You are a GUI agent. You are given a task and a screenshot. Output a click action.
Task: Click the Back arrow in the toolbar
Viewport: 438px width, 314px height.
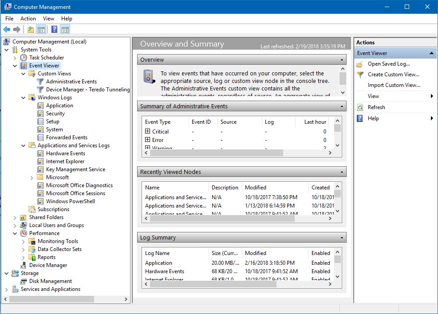[x=7, y=30]
